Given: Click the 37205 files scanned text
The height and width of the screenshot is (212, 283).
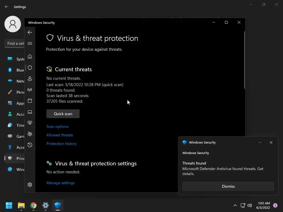Looking at the screenshot, I should point(65,101).
